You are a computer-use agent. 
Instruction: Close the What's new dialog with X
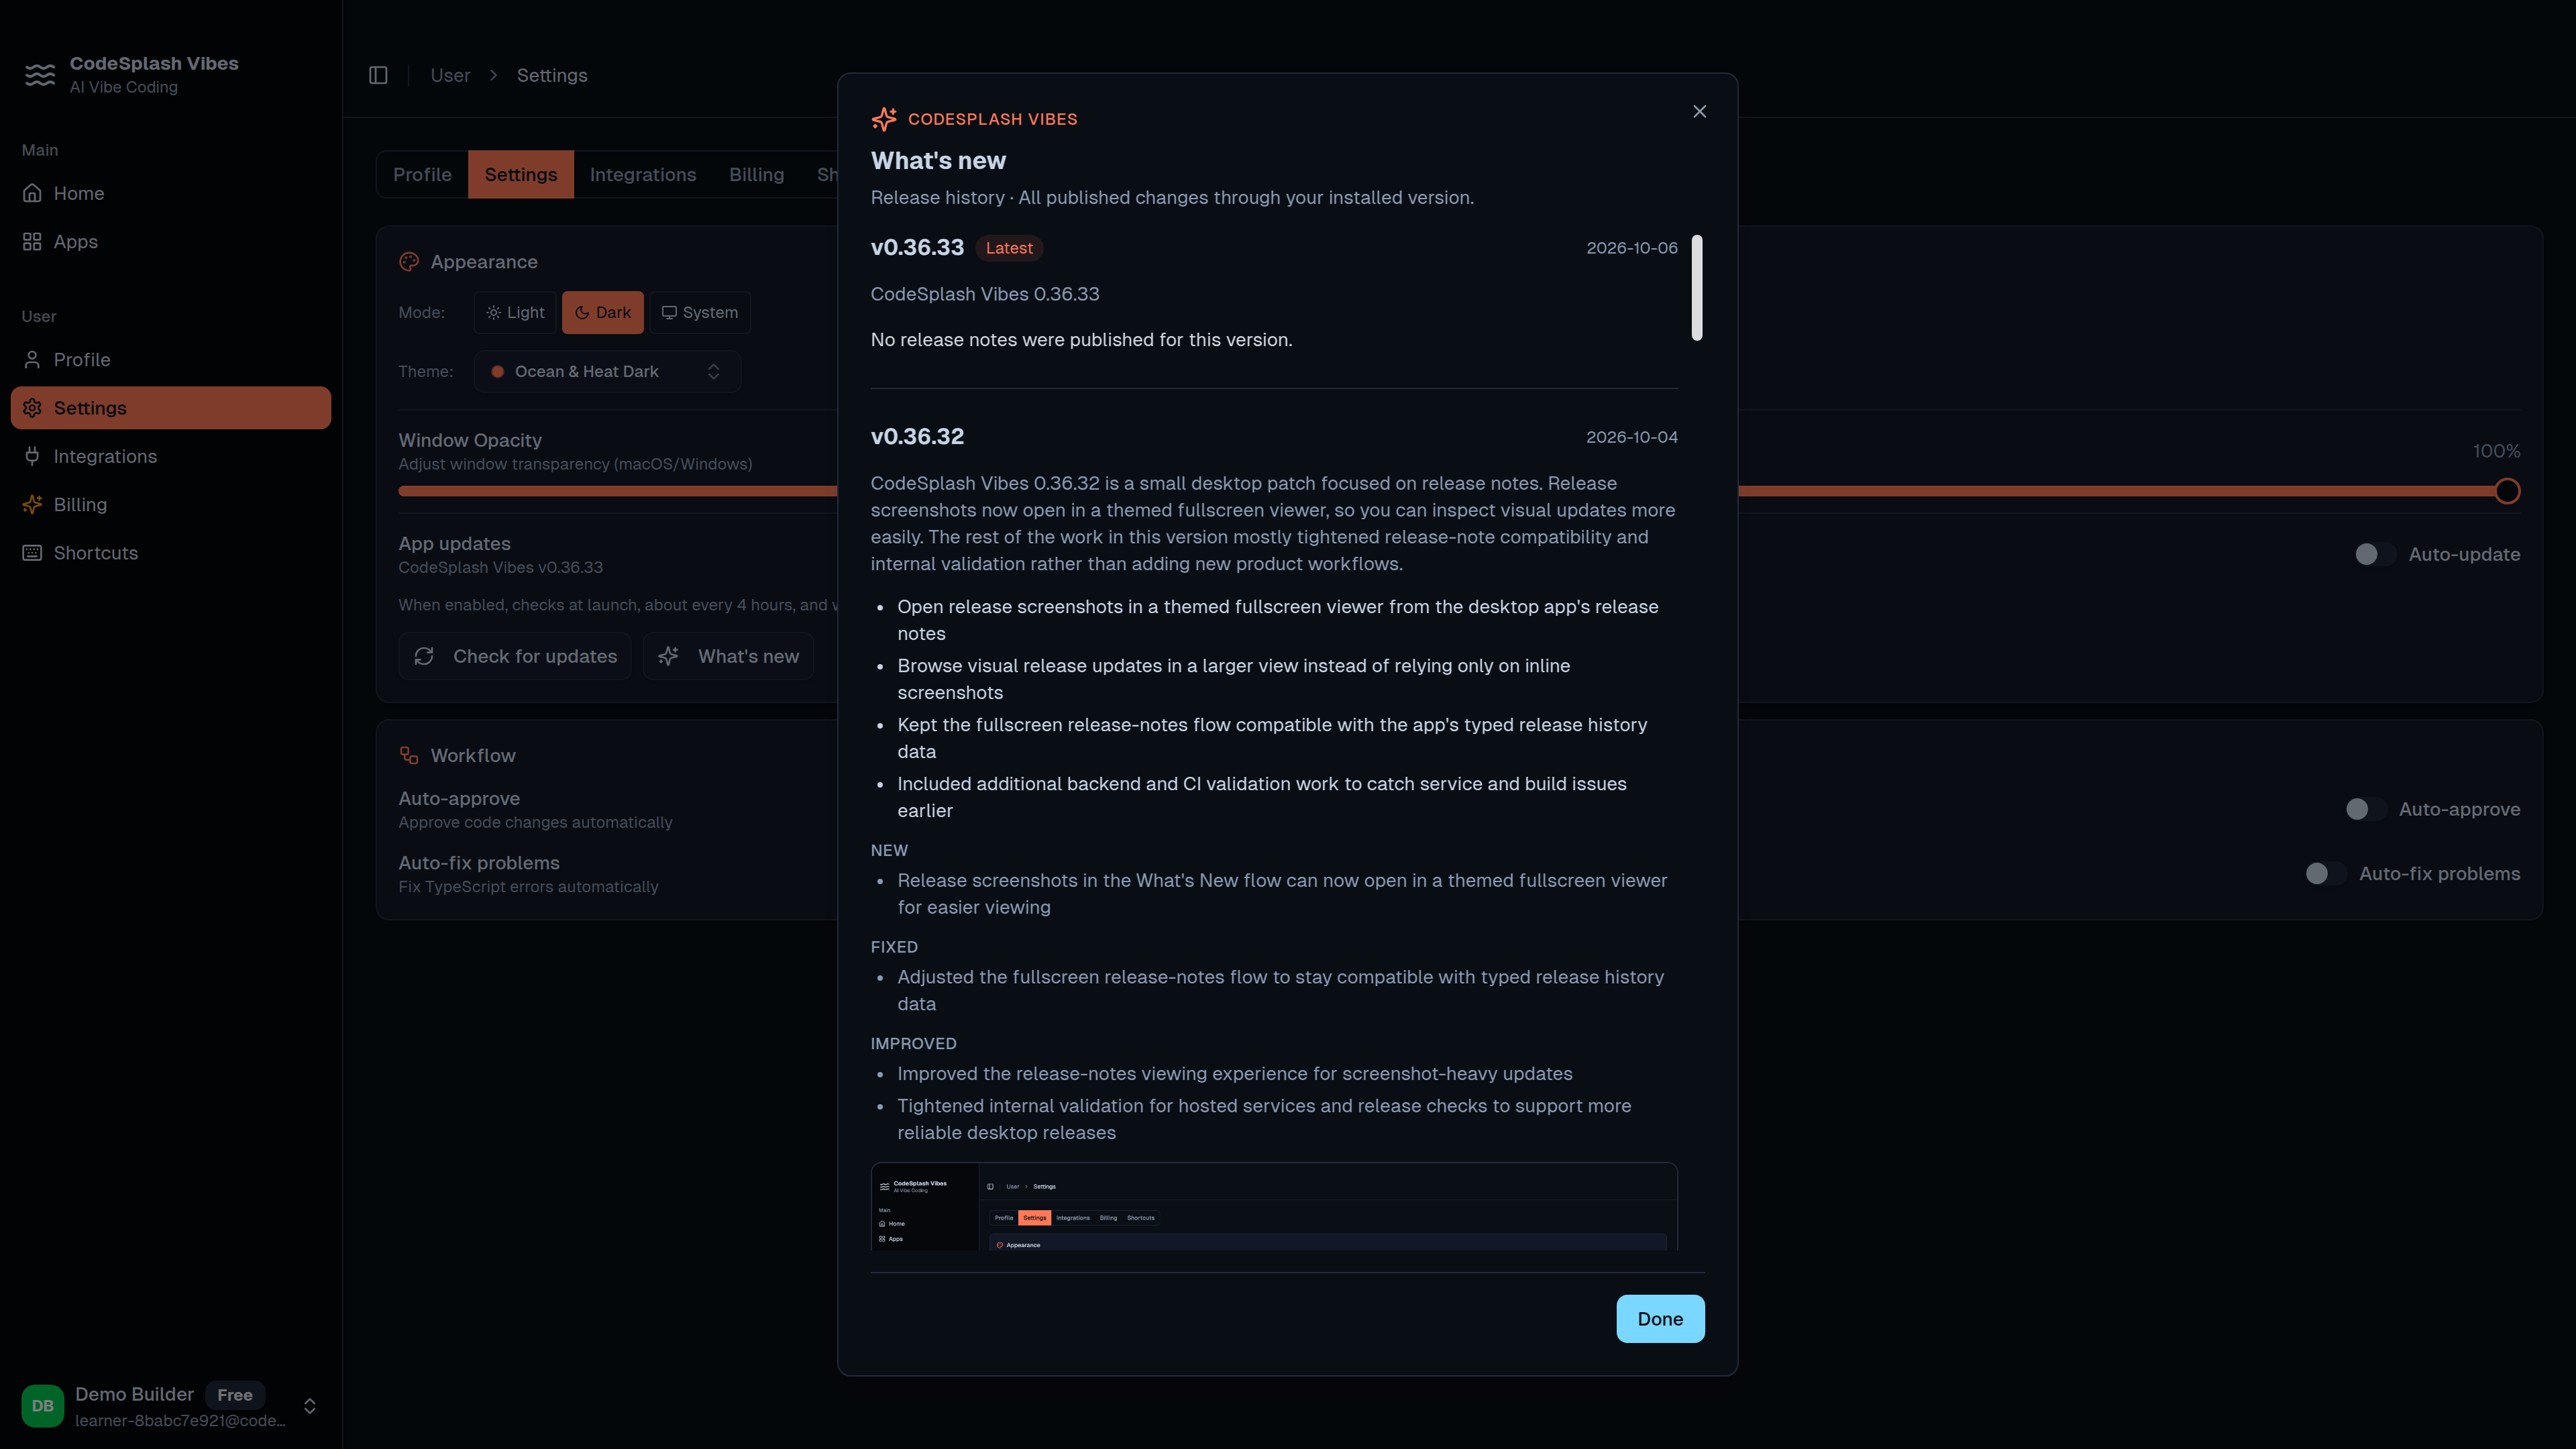[x=1699, y=111]
